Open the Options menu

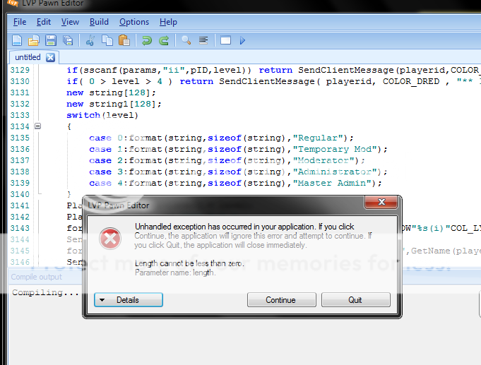pyautogui.click(x=134, y=22)
